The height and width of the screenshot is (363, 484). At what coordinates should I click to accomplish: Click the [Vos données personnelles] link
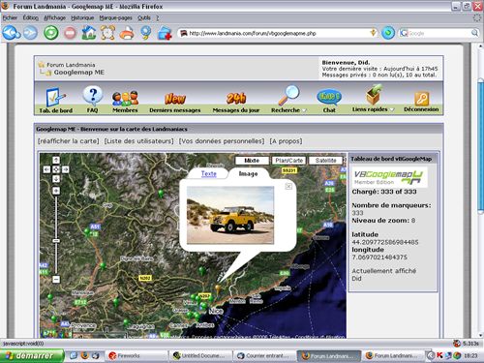tap(222, 141)
